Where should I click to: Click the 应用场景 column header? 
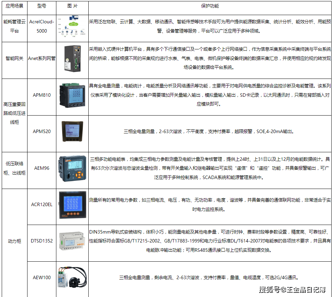(x=14, y=6)
